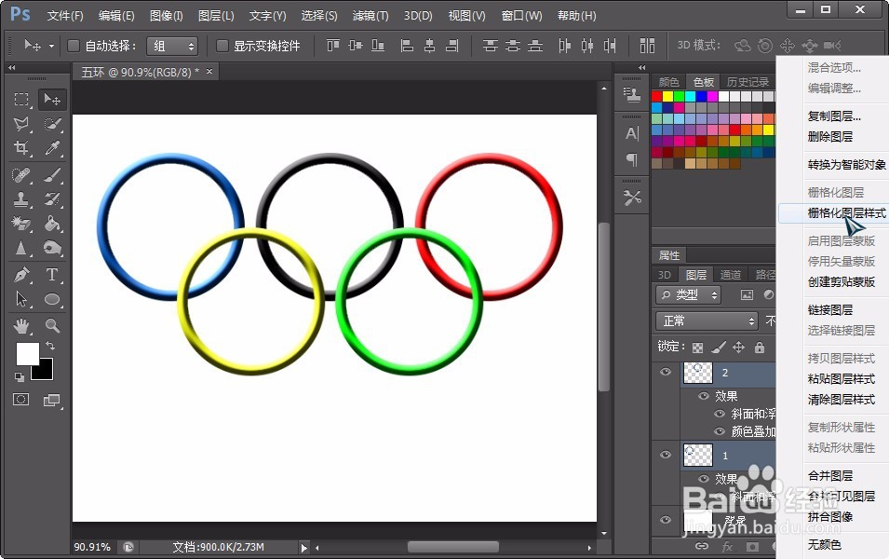Collapse the toolbox double-arrow
The height and width of the screenshot is (559, 889).
[11, 67]
